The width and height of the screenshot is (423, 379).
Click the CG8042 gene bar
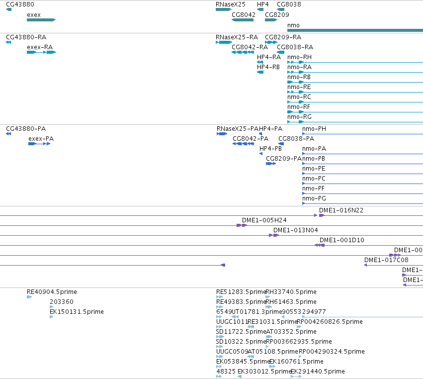tap(243, 20)
